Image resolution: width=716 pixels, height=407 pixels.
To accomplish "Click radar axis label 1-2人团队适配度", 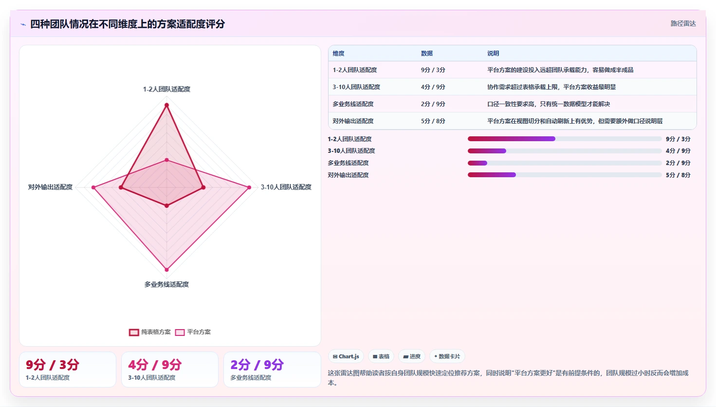I will 166,89.
